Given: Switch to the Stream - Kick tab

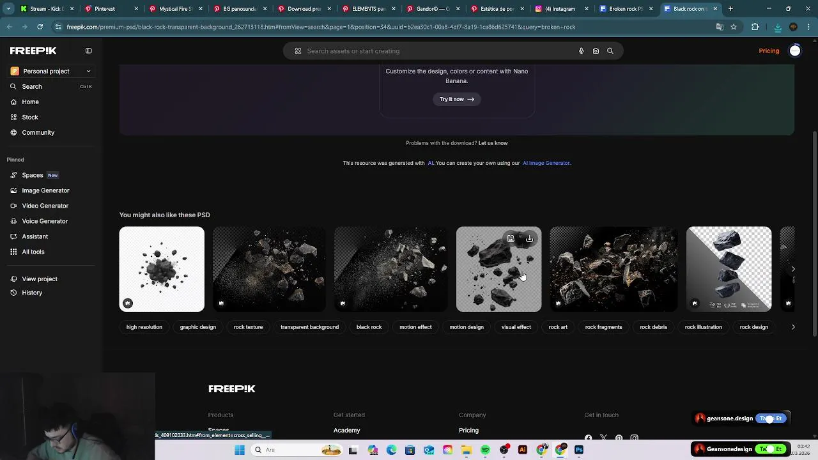Looking at the screenshot, I should coord(47,9).
